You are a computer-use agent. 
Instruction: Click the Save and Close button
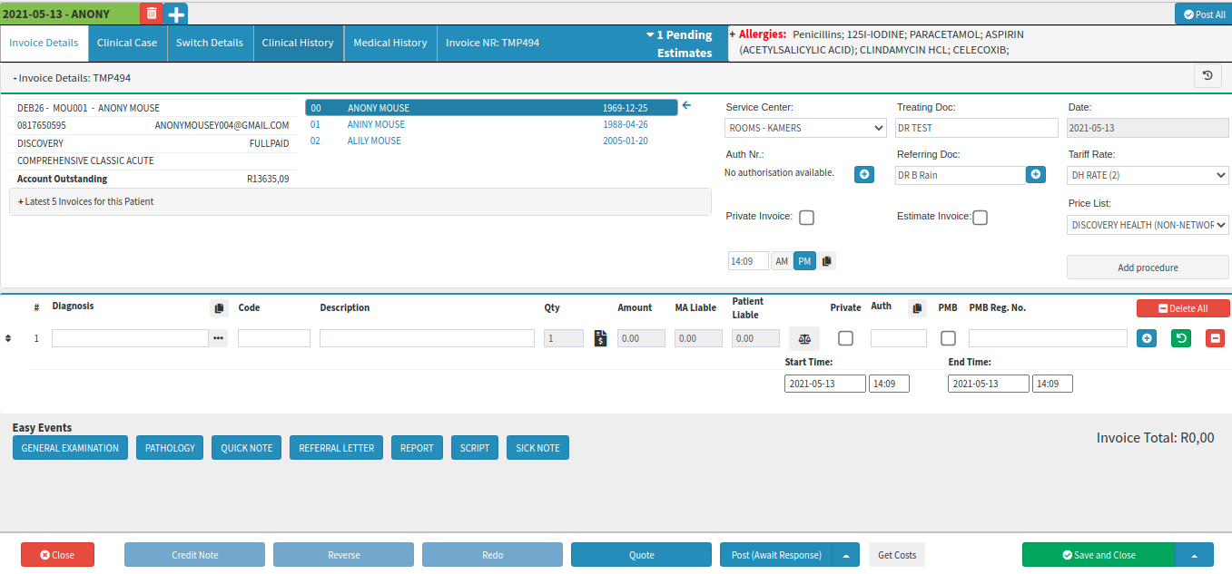1098,555
